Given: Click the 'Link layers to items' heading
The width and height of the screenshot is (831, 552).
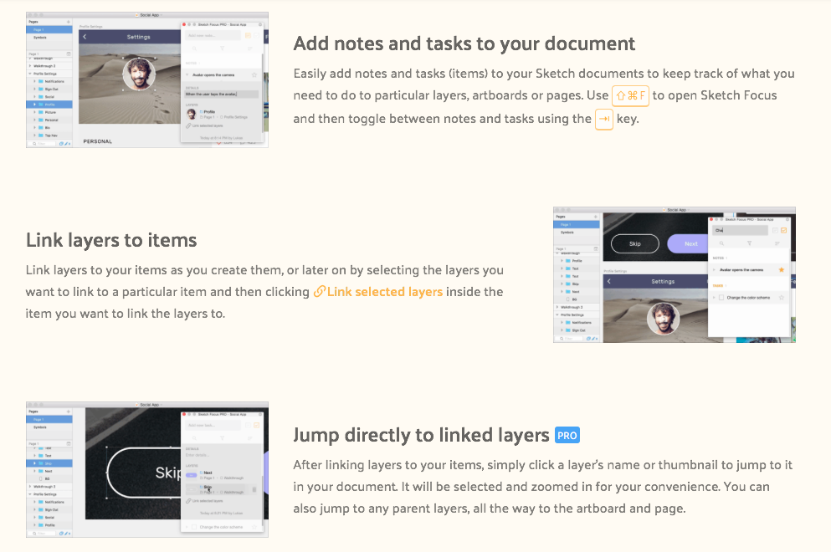Looking at the screenshot, I should (111, 240).
